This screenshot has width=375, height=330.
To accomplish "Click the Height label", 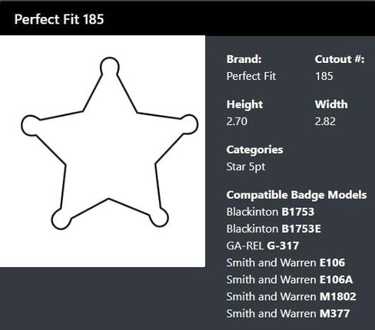I will point(244,104).
